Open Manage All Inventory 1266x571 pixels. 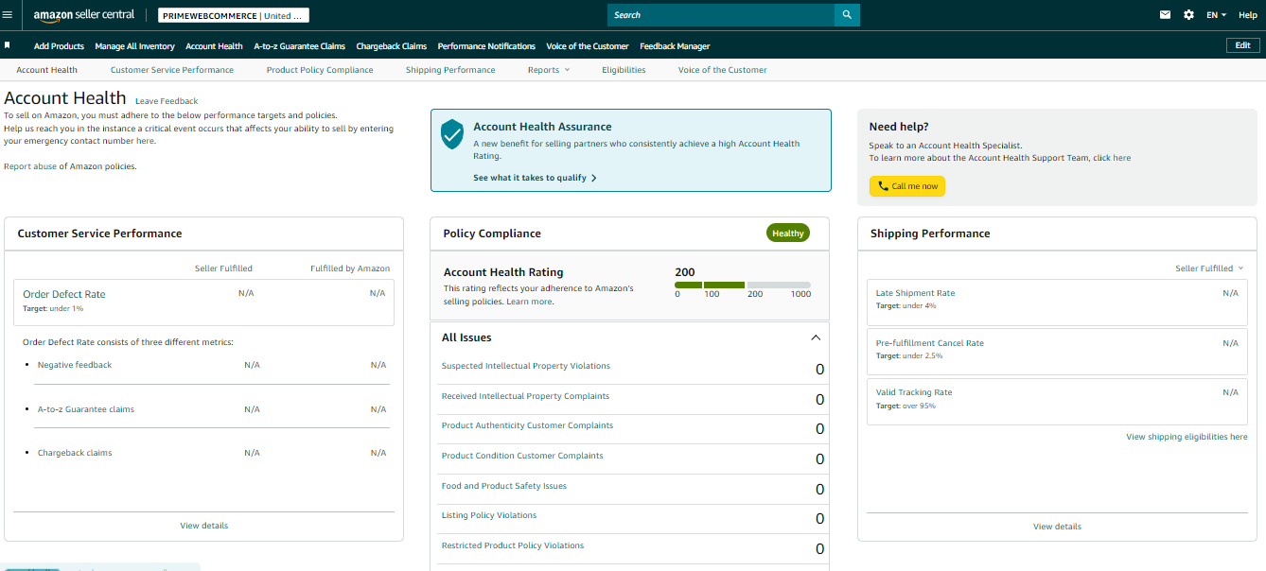134,46
